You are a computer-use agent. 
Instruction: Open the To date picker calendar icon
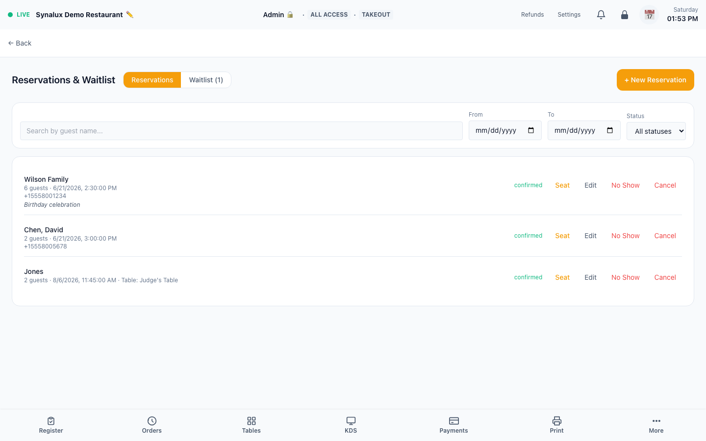(610, 130)
